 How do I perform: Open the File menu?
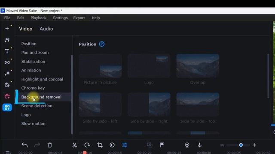(7, 18)
